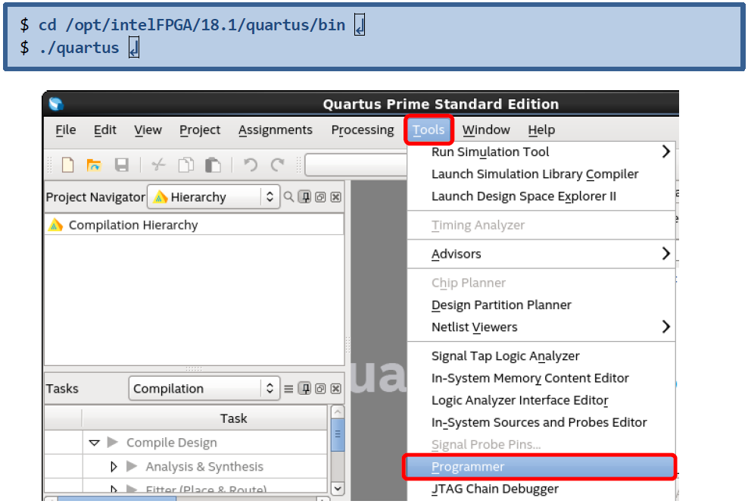Viewport: 748px width, 504px height.
Task: Select Compilation Hierarchy in the navigator
Action: point(132,225)
